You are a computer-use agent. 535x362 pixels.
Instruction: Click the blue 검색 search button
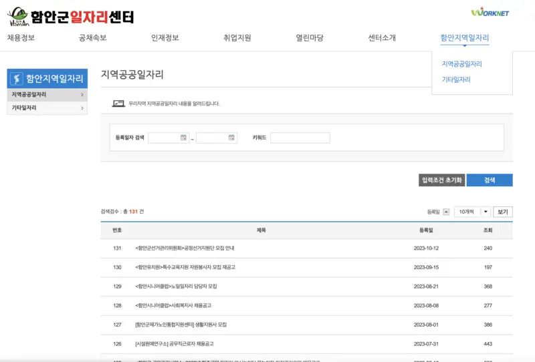(490, 180)
